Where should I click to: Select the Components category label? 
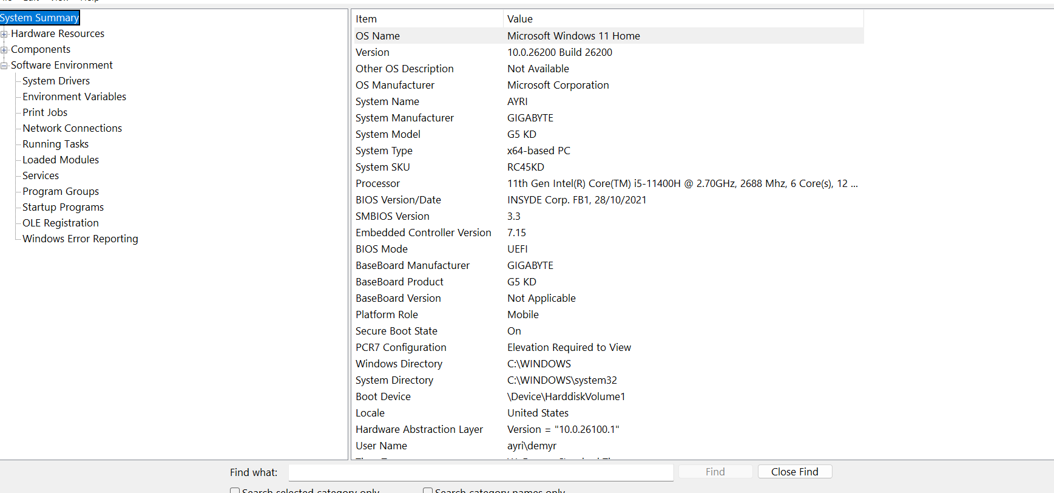tap(41, 49)
